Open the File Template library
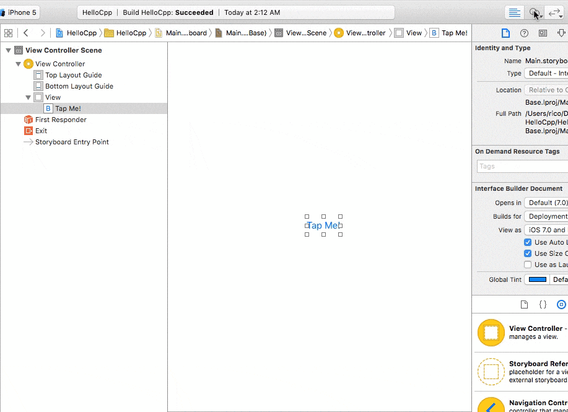 coord(524,304)
